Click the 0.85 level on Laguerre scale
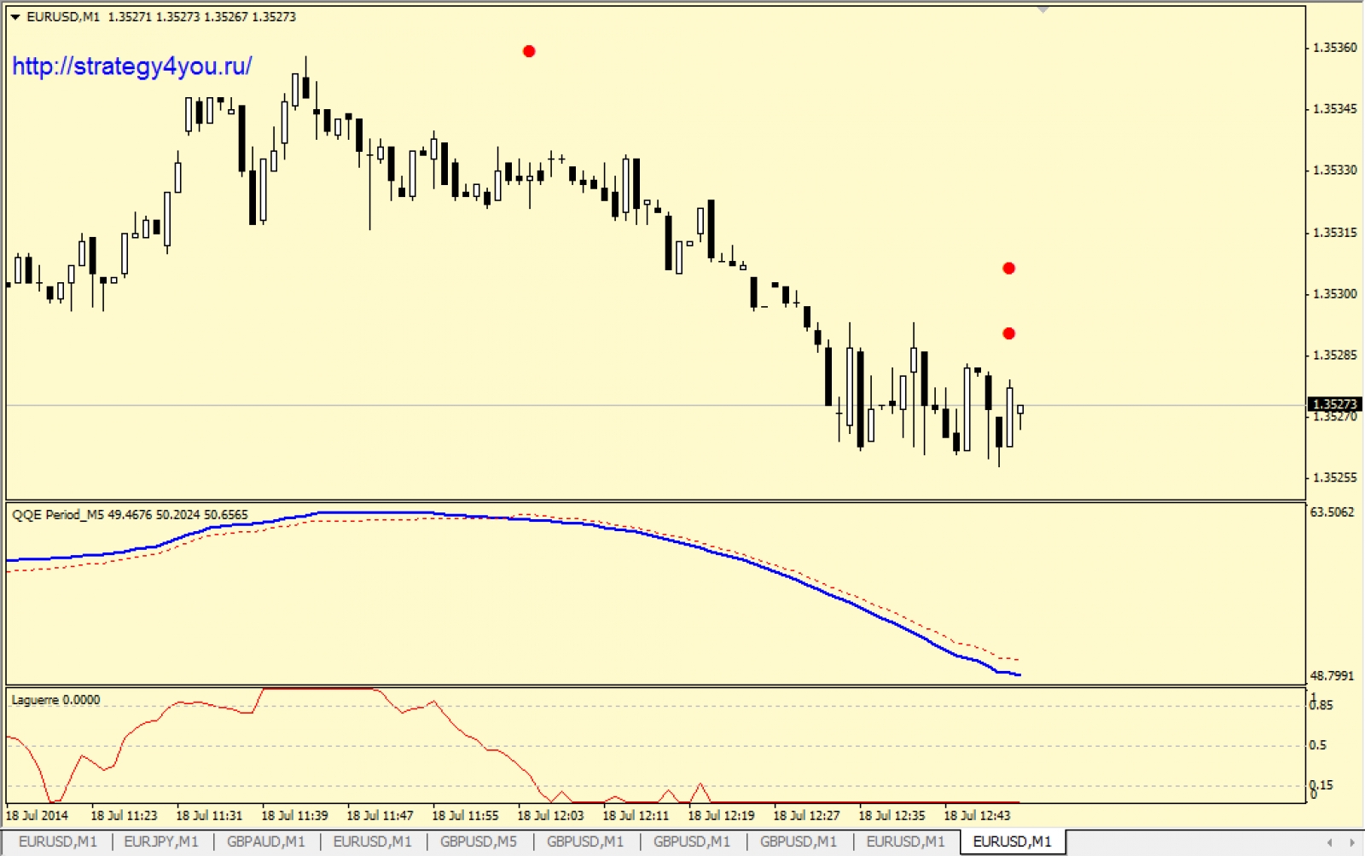Screen dimensions: 1365x856 tap(1321, 705)
